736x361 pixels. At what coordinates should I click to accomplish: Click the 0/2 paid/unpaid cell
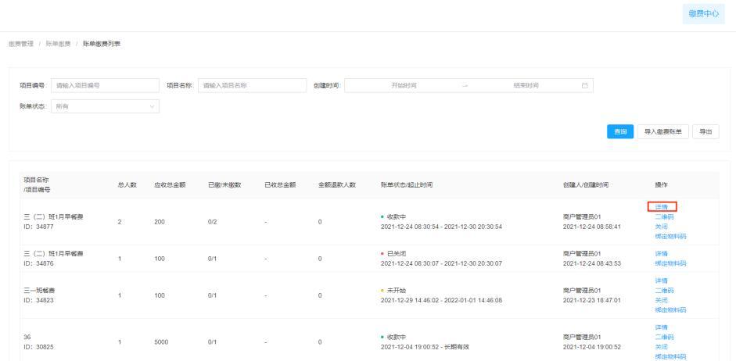point(212,222)
